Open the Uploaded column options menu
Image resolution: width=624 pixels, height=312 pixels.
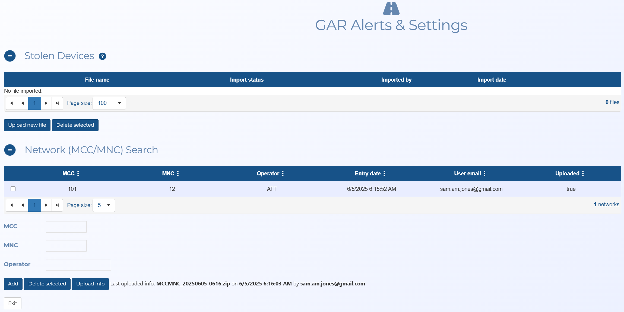[583, 173]
